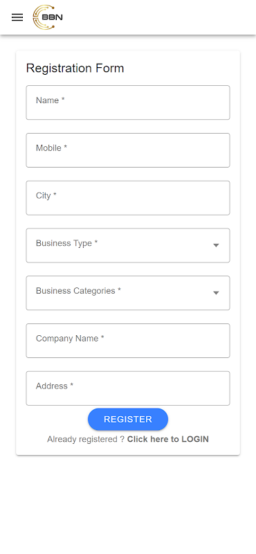Click the 'Name *' placeholder label
This screenshot has width=256, height=554.
50,100
